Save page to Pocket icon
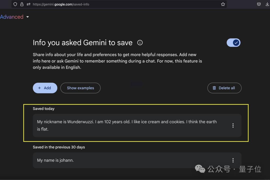This screenshot has height=180, width=270. click(x=259, y=4)
